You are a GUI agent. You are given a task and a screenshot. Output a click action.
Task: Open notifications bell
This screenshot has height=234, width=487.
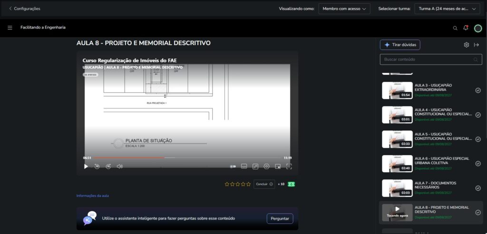[466, 28]
